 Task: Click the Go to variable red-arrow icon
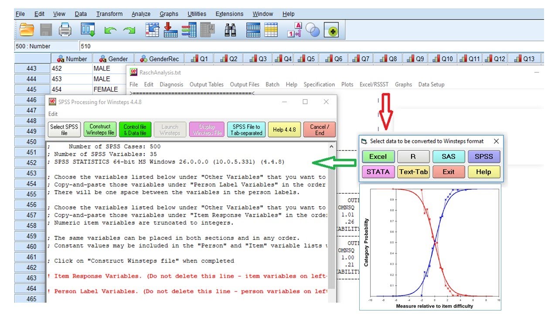pyautogui.click(x=170, y=30)
